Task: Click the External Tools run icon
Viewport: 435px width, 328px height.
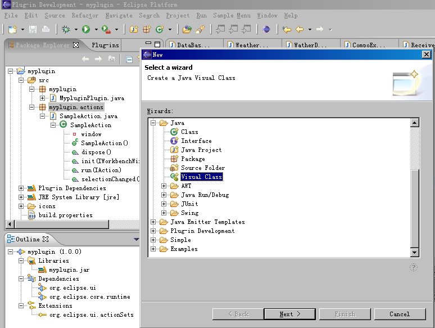Action: (x=106, y=29)
